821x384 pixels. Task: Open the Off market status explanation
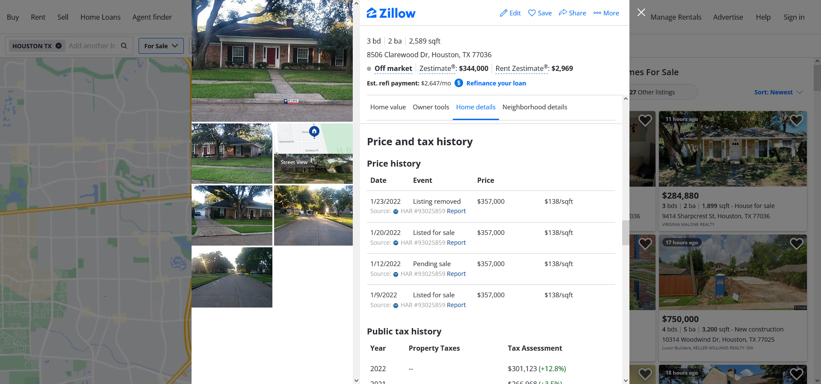point(393,68)
